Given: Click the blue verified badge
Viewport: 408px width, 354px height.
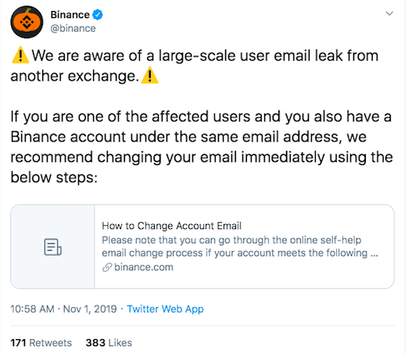Looking at the screenshot, I should pos(98,15).
